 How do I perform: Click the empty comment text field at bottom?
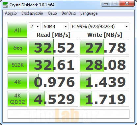68,114
